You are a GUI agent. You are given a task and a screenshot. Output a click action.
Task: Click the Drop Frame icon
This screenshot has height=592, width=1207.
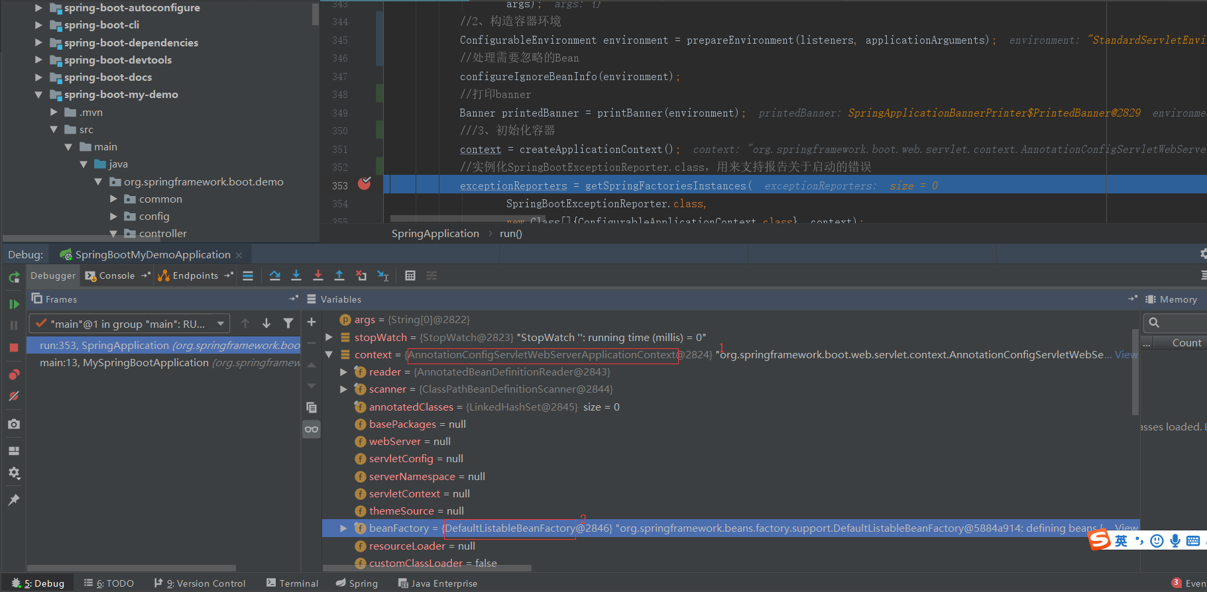click(x=361, y=275)
